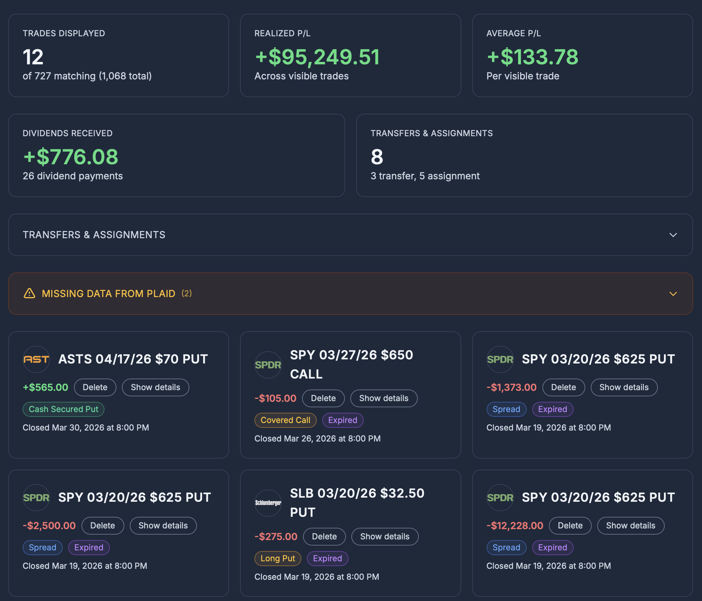Delete the ASTS 04/17/26 $70 PUT trade
This screenshot has width=702, height=601.
pos(95,387)
